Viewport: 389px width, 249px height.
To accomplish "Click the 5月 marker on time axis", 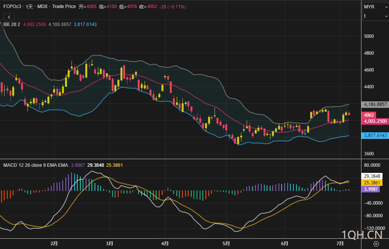I will [226, 243].
